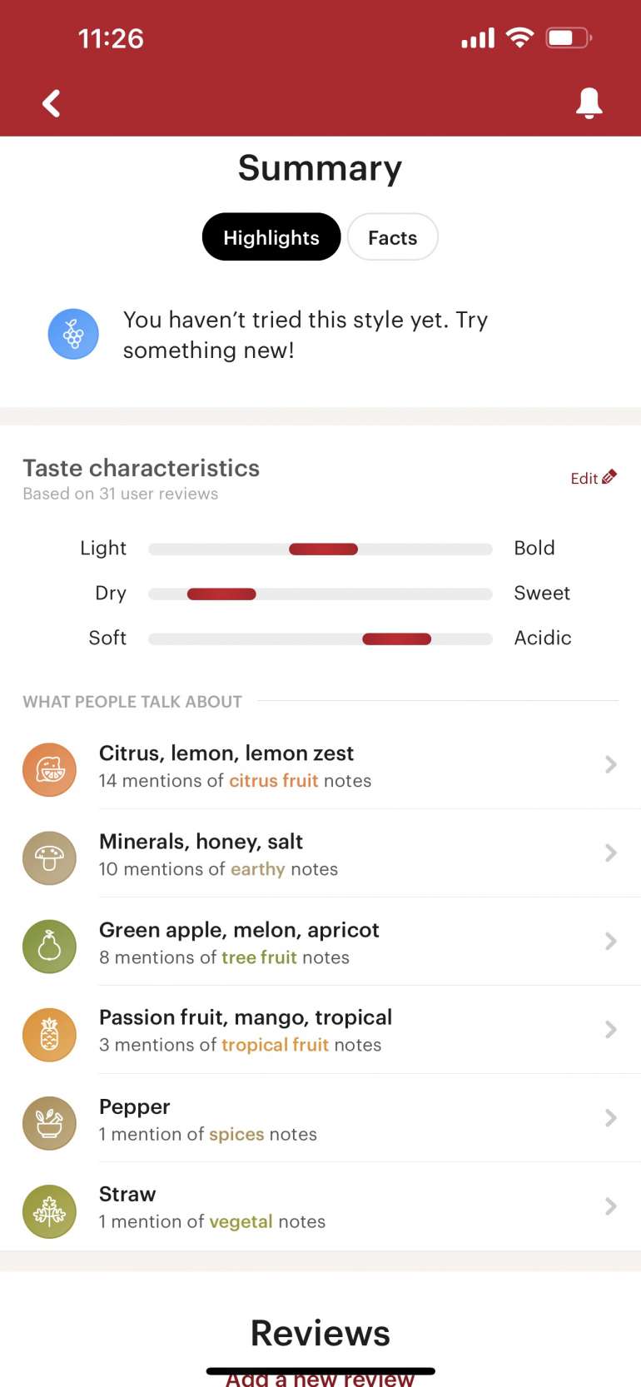Click the tree fruit icon
The height and width of the screenshot is (1387, 641).
[49, 946]
